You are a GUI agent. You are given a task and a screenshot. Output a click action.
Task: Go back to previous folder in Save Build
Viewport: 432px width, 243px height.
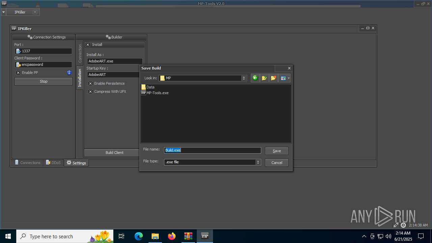255,78
